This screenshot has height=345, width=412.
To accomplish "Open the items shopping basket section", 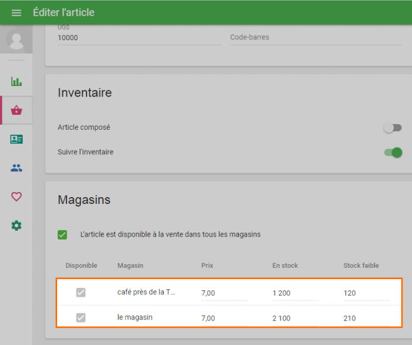I will [x=16, y=110].
